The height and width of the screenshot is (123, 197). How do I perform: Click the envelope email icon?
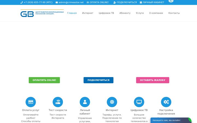click(x=57, y=2)
